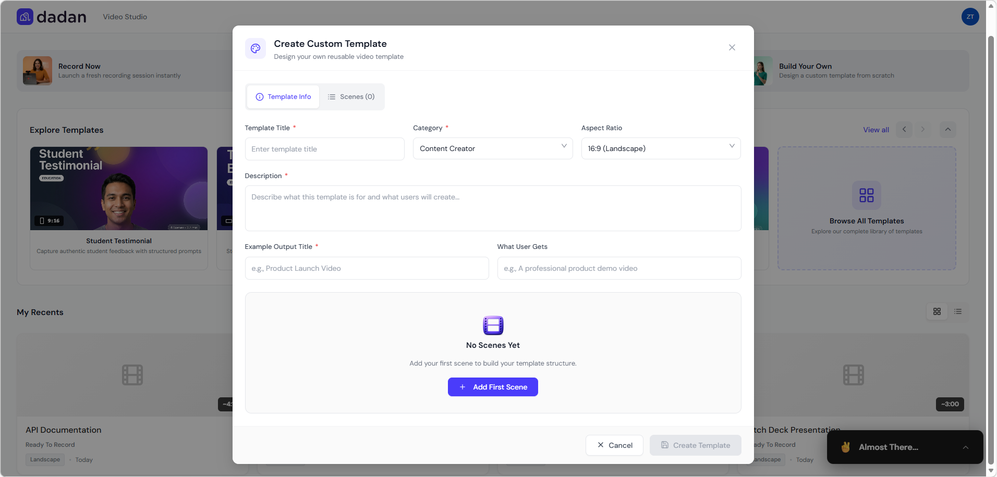Click the templates carousel left arrow
This screenshot has width=997, height=477.
(x=904, y=129)
